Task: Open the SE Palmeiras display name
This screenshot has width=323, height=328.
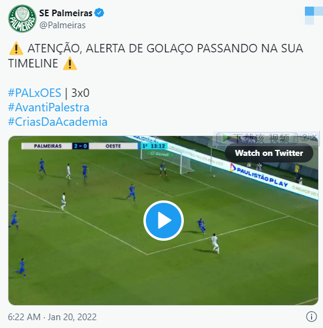Action: coord(66,13)
